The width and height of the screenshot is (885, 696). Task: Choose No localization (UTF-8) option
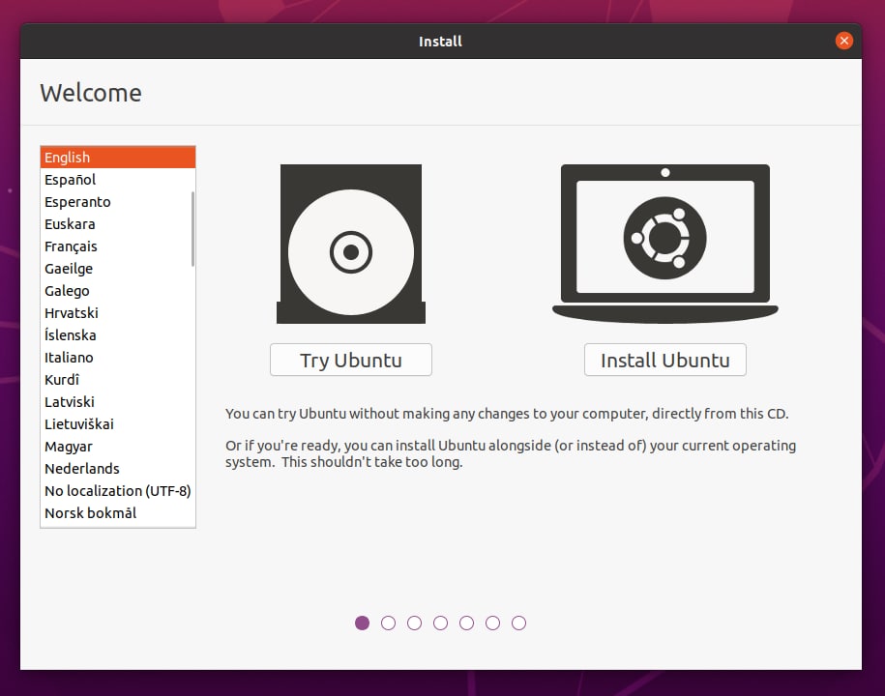(x=118, y=491)
